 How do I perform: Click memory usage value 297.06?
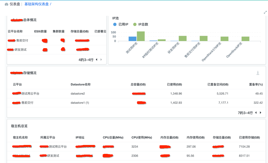[191, 146]
